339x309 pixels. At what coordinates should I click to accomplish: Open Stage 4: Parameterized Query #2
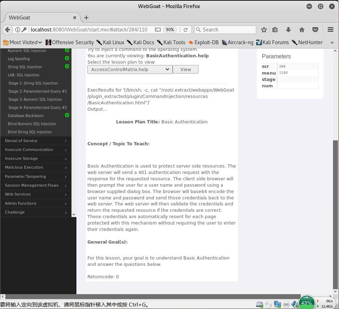[x=38, y=107]
